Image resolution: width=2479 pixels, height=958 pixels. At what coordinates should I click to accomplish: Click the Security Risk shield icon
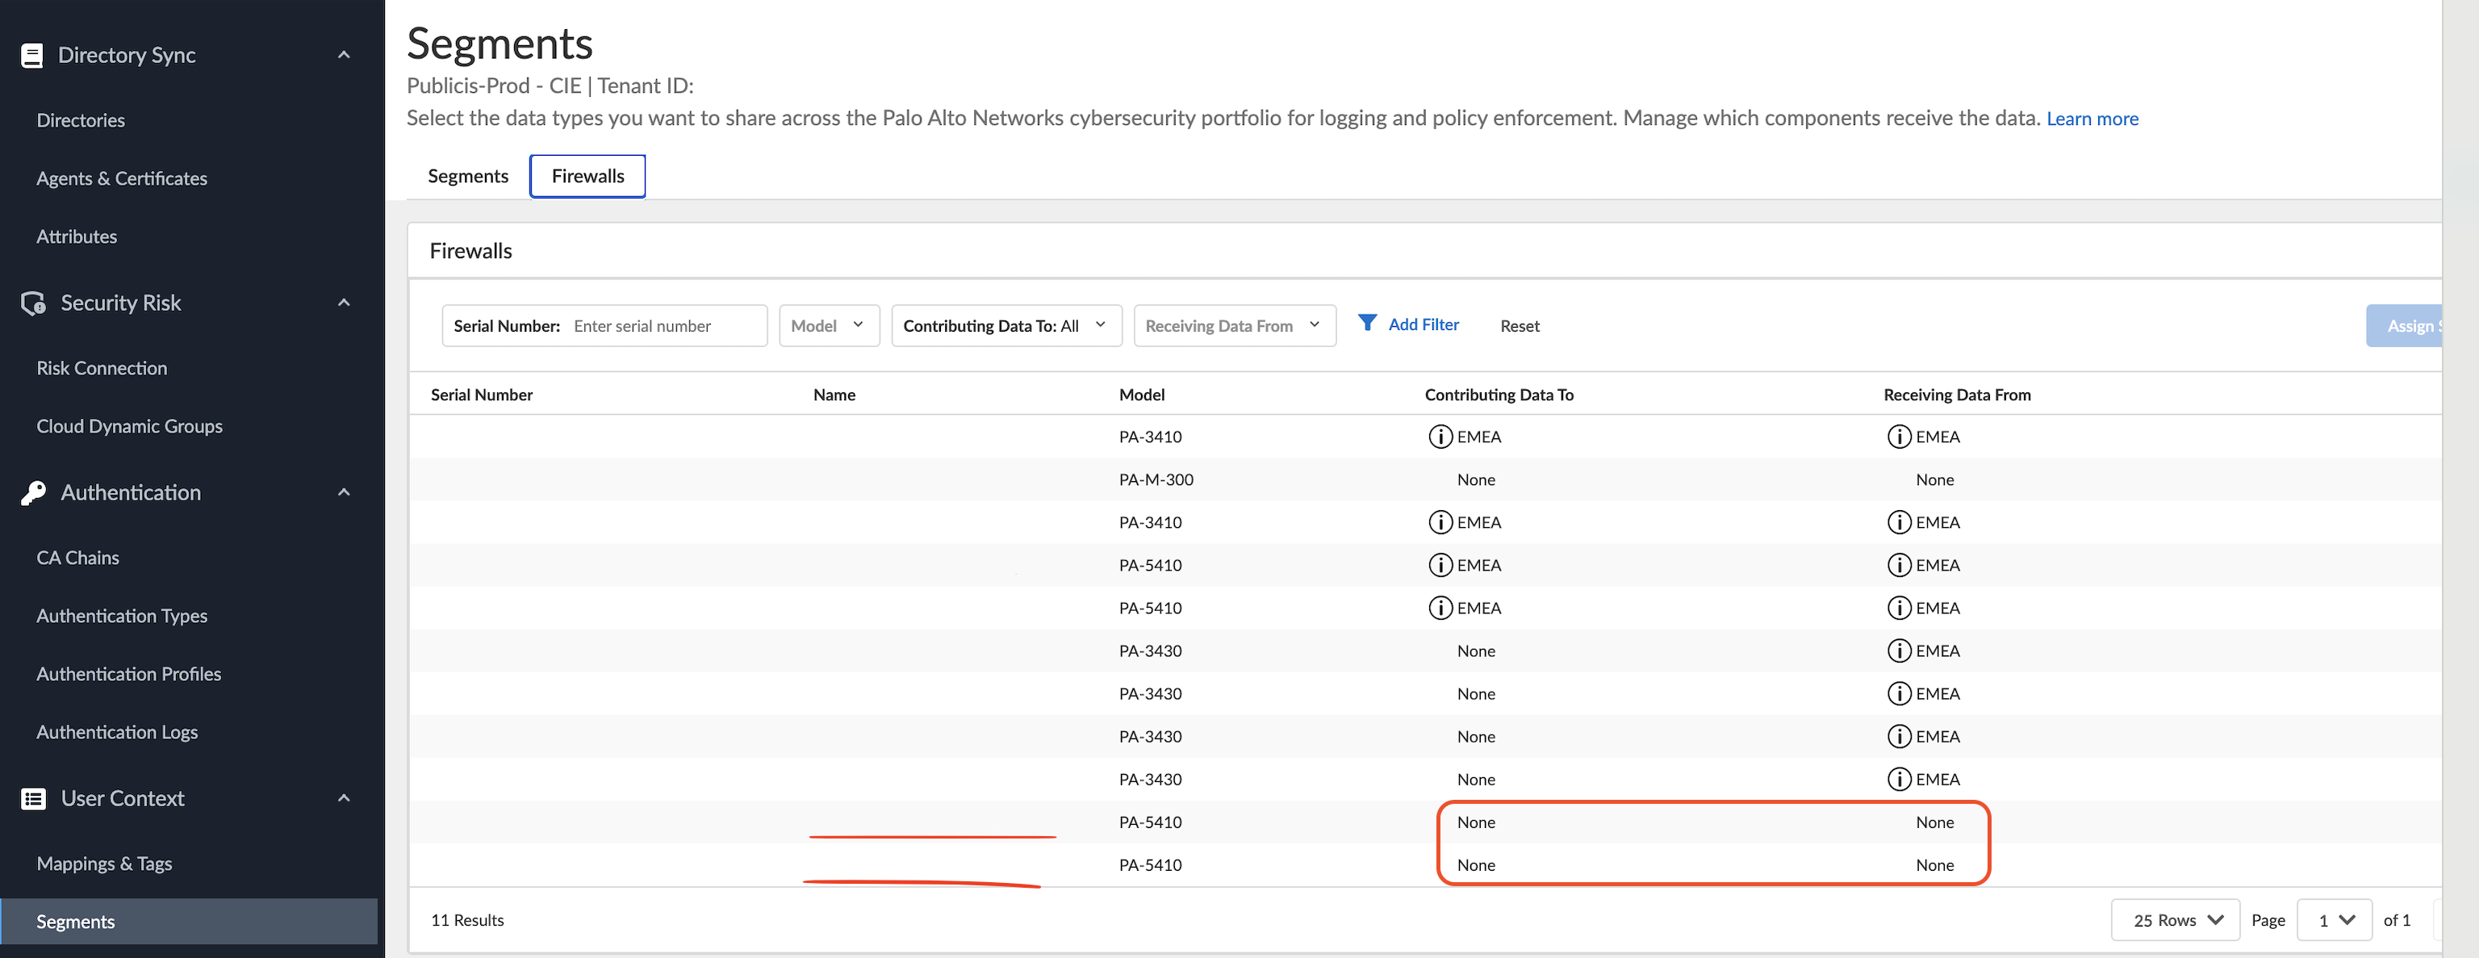[x=34, y=303]
